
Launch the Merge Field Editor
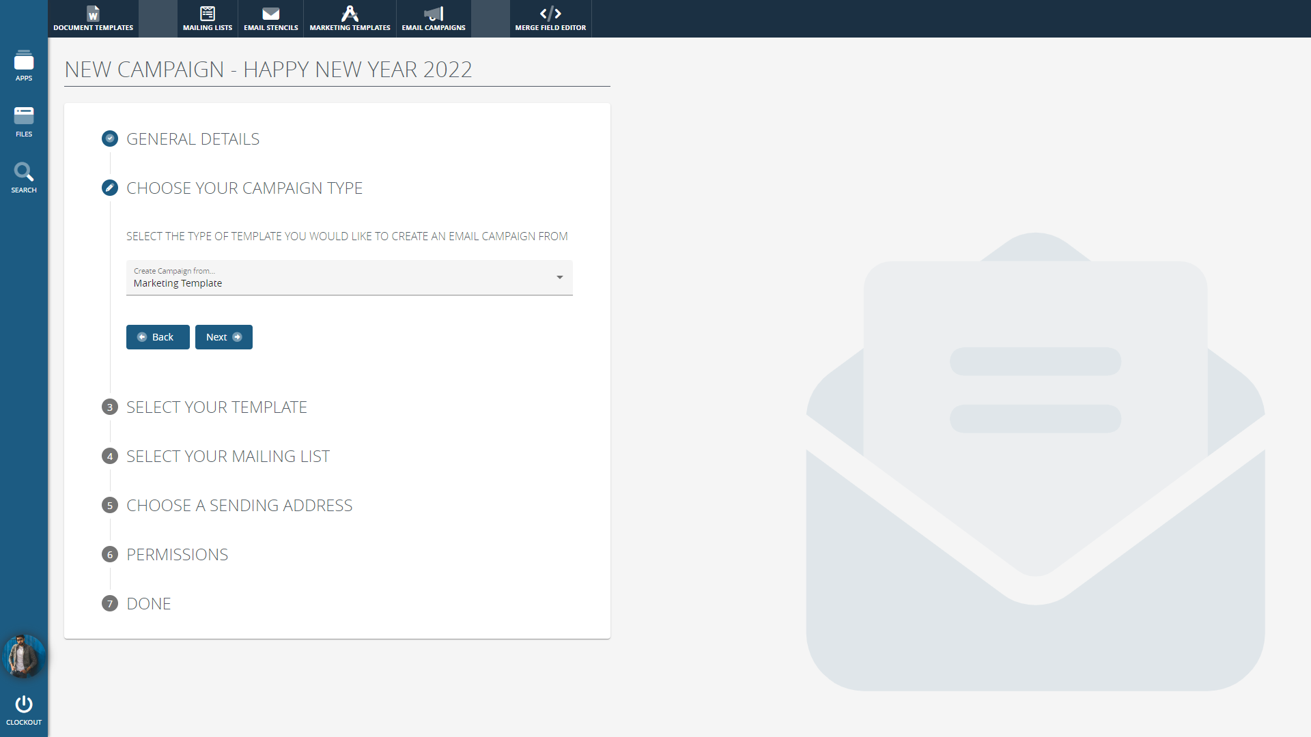[x=550, y=18]
